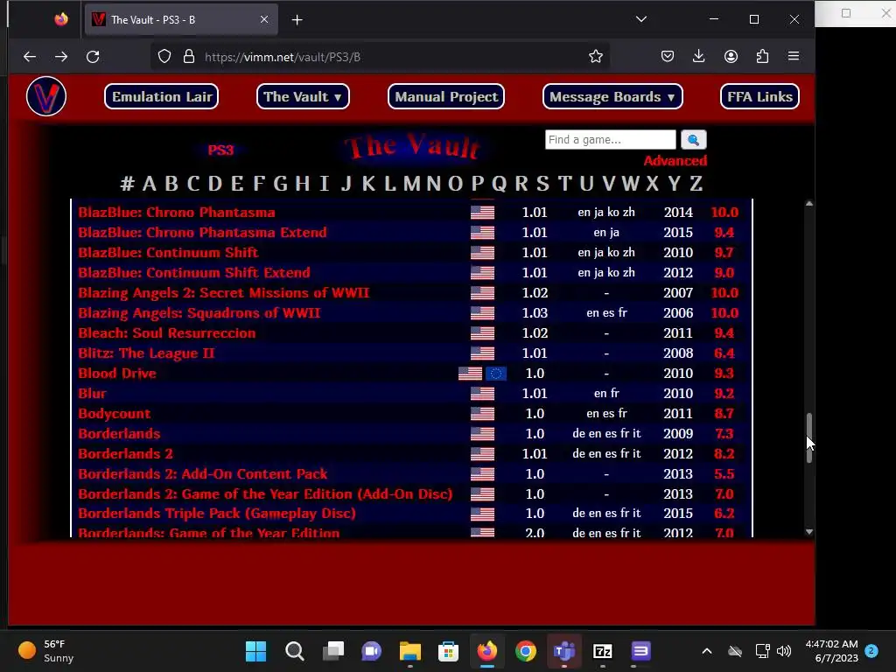Reload the current page
The width and height of the screenshot is (896, 672).
click(93, 57)
